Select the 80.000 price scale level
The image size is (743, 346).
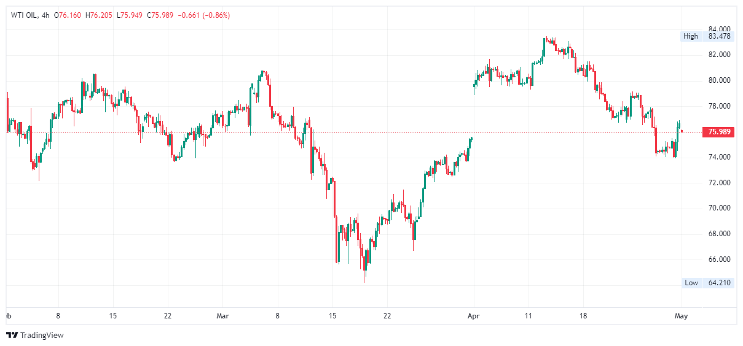719,80
